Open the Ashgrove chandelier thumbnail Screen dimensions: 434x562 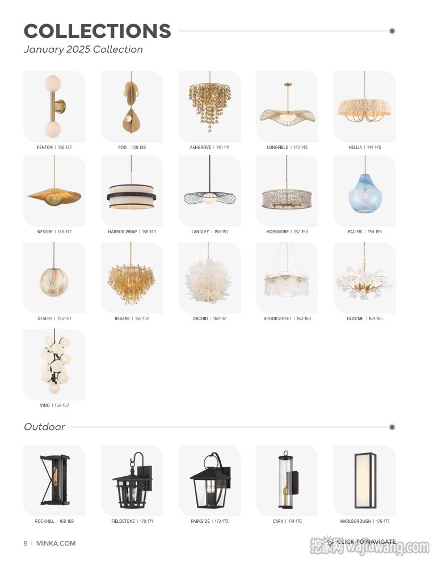pos(209,107)
